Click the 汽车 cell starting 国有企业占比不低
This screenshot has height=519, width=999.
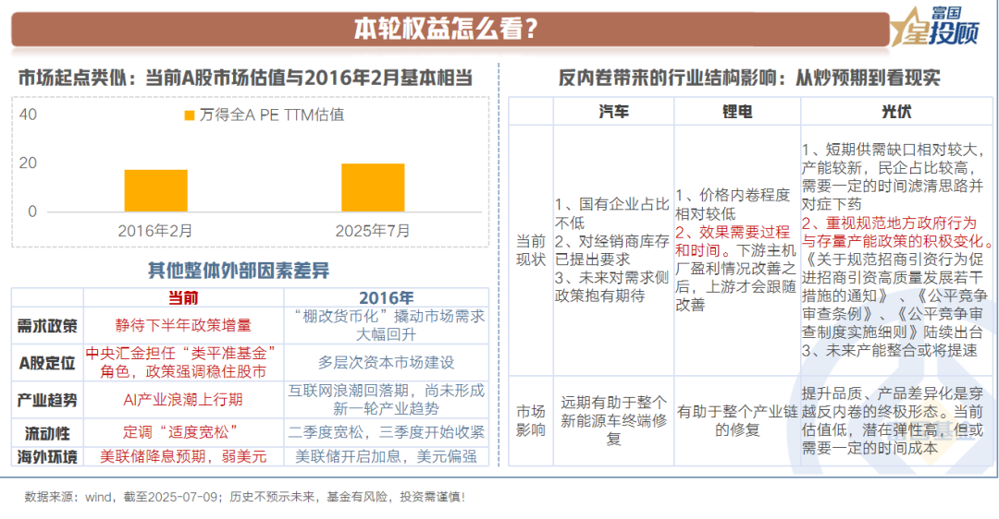612,250
